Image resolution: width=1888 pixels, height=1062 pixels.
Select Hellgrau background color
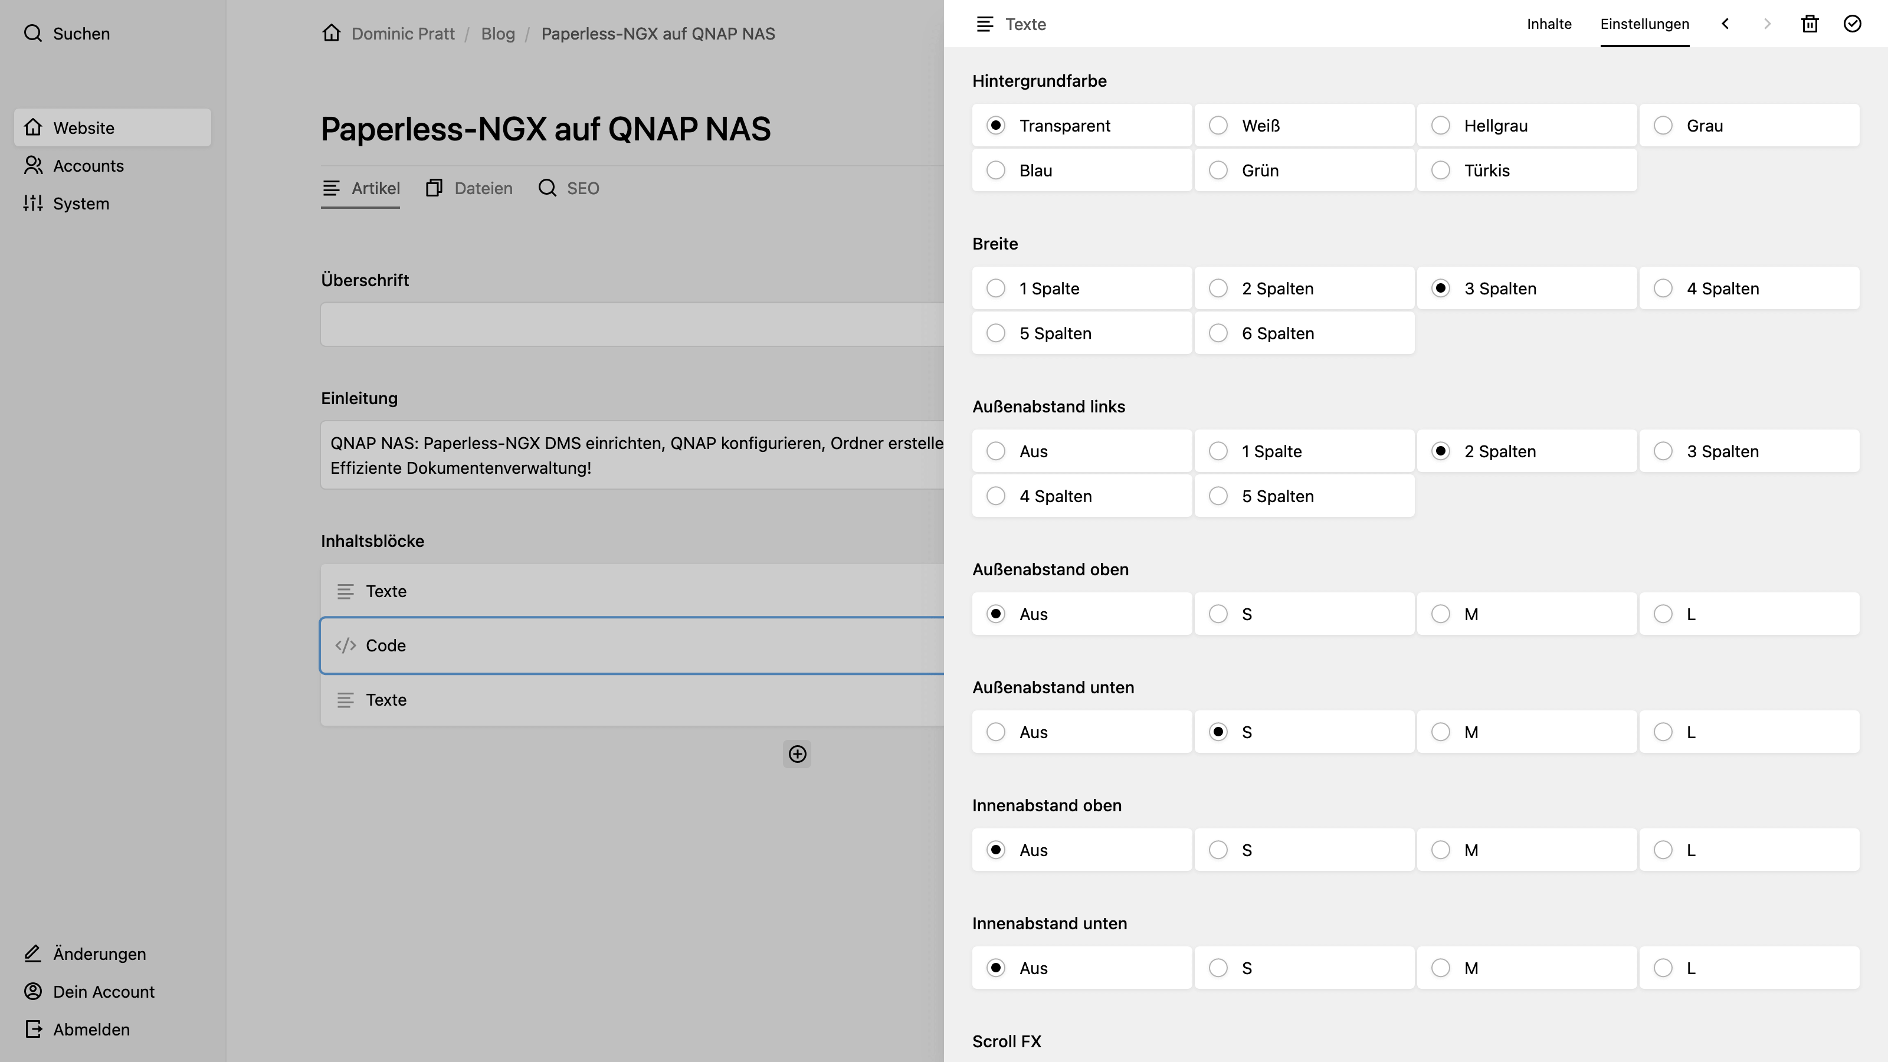(1526, 125)
